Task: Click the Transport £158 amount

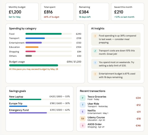Action: tap(79, 38)
